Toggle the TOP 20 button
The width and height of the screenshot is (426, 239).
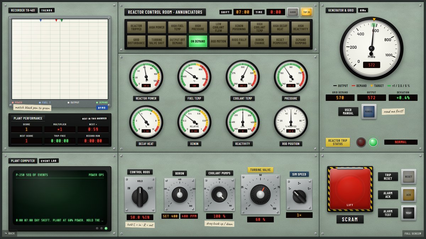(x=306, y=12)
